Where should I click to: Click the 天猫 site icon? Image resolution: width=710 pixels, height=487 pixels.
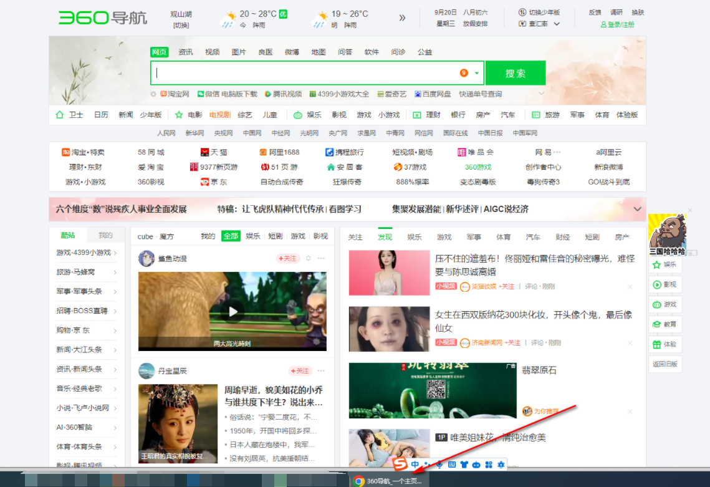click(x=204, y=152)
